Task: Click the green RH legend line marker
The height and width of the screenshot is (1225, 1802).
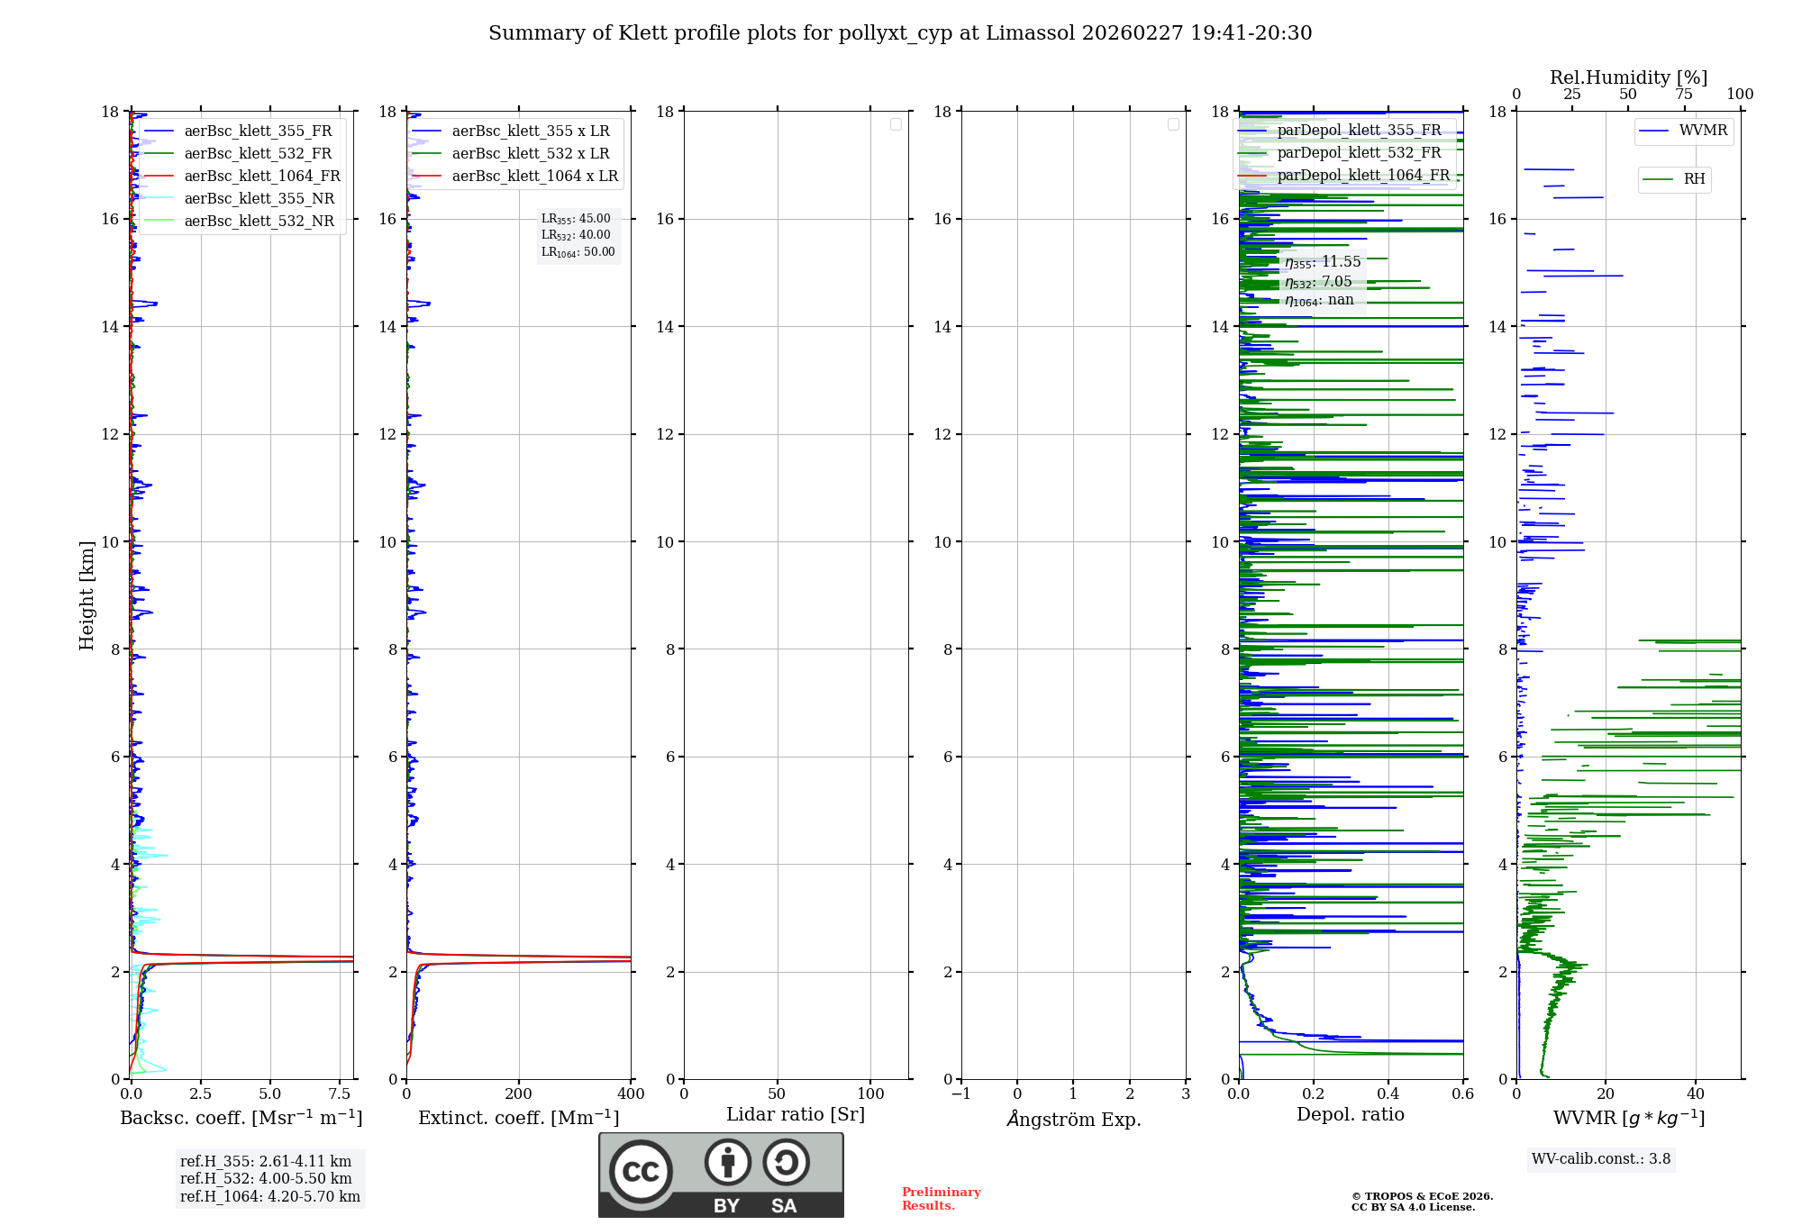Action: click(x=1658, y=179)
